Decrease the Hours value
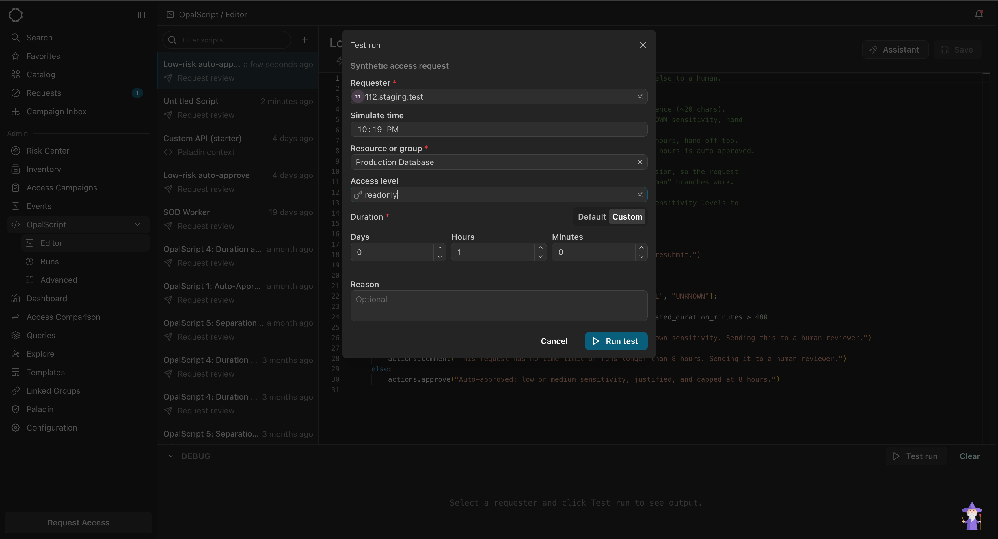This screenshot has height=539, width=998. [541, 256]
